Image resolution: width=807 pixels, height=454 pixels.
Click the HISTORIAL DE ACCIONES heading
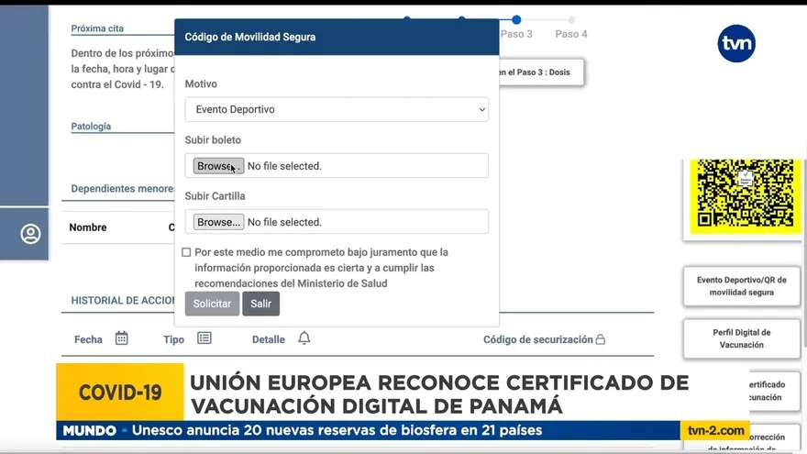[x=123, y=301]
